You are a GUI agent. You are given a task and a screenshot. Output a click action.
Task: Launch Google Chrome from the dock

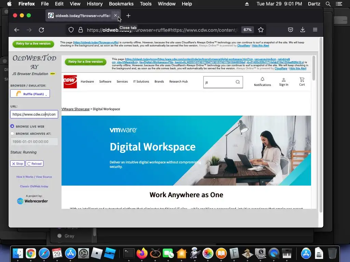point(31,253)
